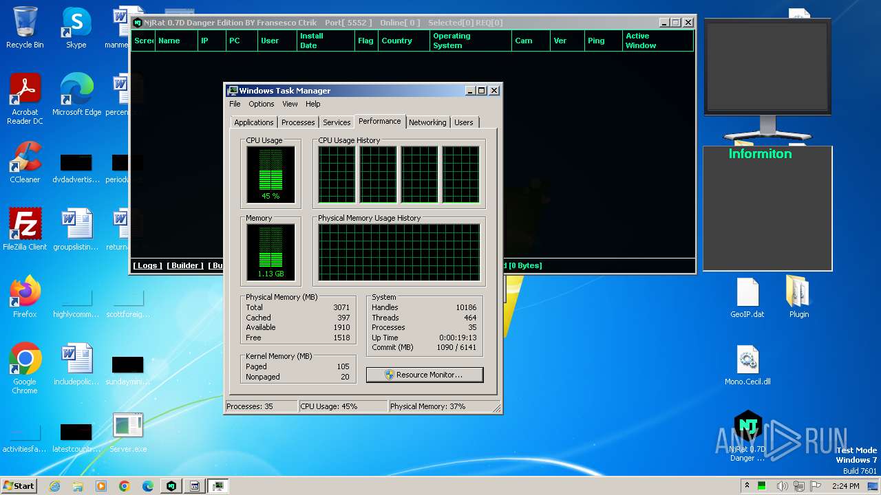The image size is (881, 495).
Task: Click the green Task Manager CPU tray icon
Action: click(x=762, y=486)
